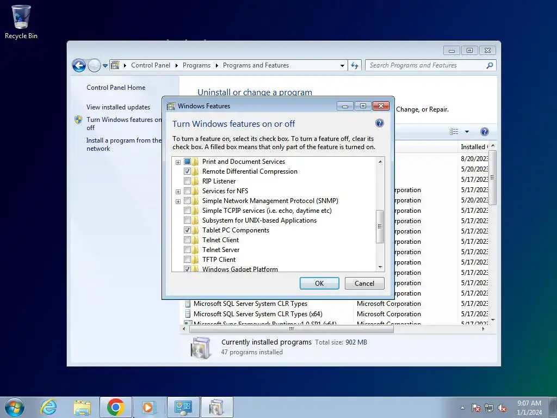Viewport: 557px width, 418px height.
Task: Open Action Center flag tray icon
Action: click(475, 408)
